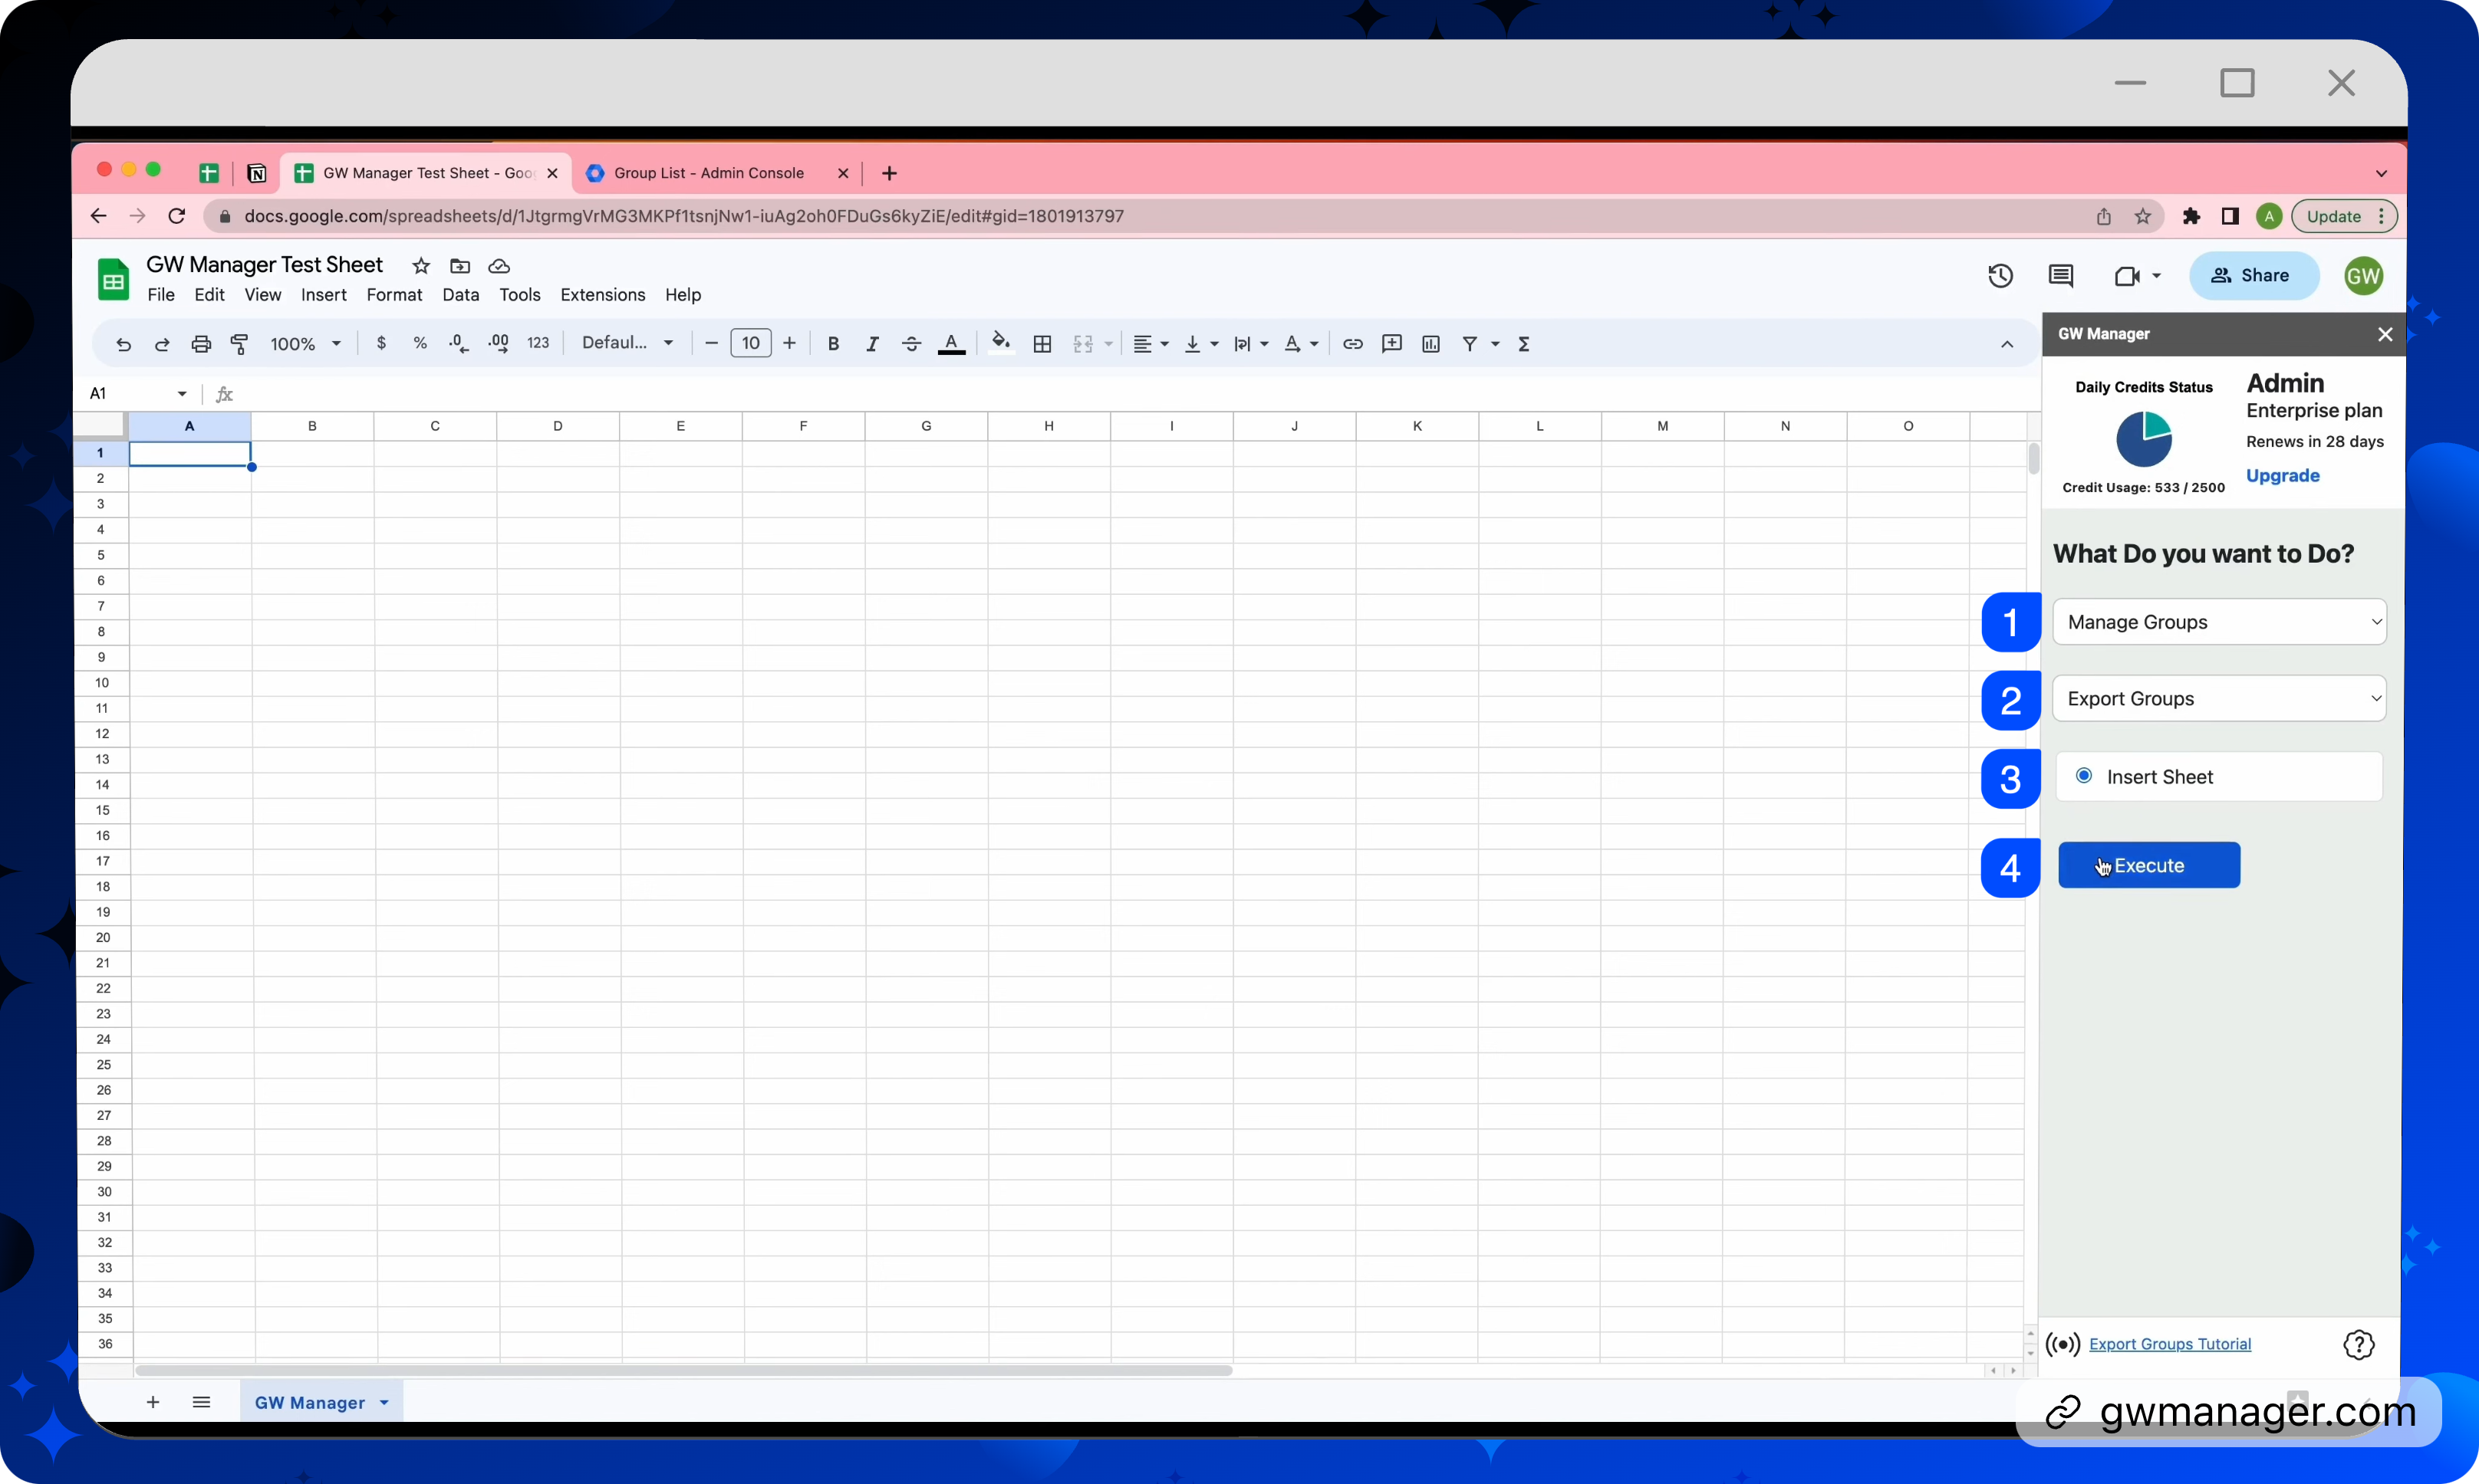Click the font size input field
This screenshot has height=1484, width=2479.
pyautogui.click(x=750, y=344)
